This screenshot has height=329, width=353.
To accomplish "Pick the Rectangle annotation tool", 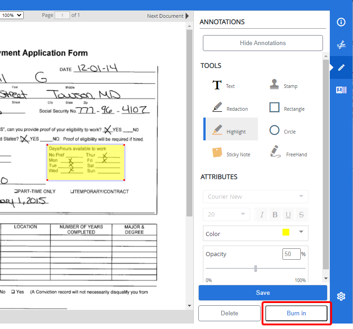I will click(287, 108).
